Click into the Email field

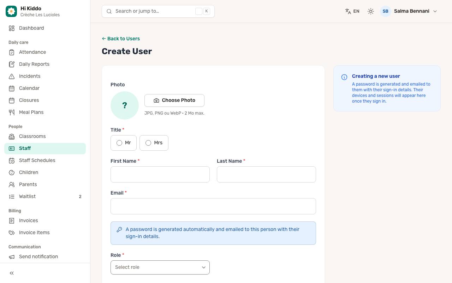coord(213,206)
